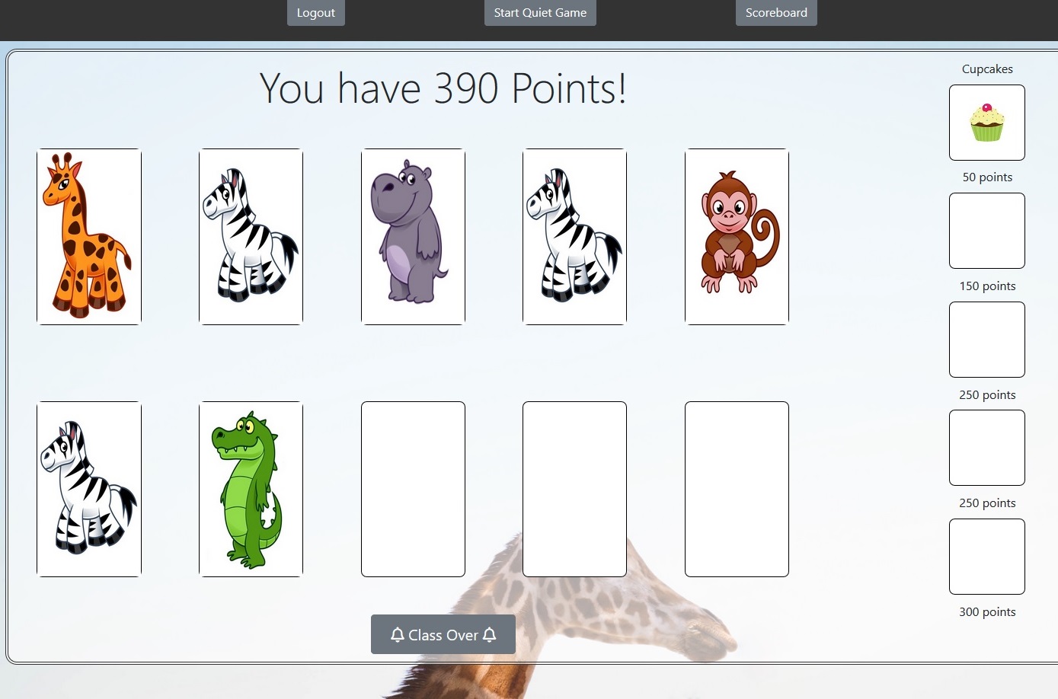Ring the Class Over button
Image resolution: width=1058 pixels, height=699 pixels.
pyautogui.click(x=443, y=634)
